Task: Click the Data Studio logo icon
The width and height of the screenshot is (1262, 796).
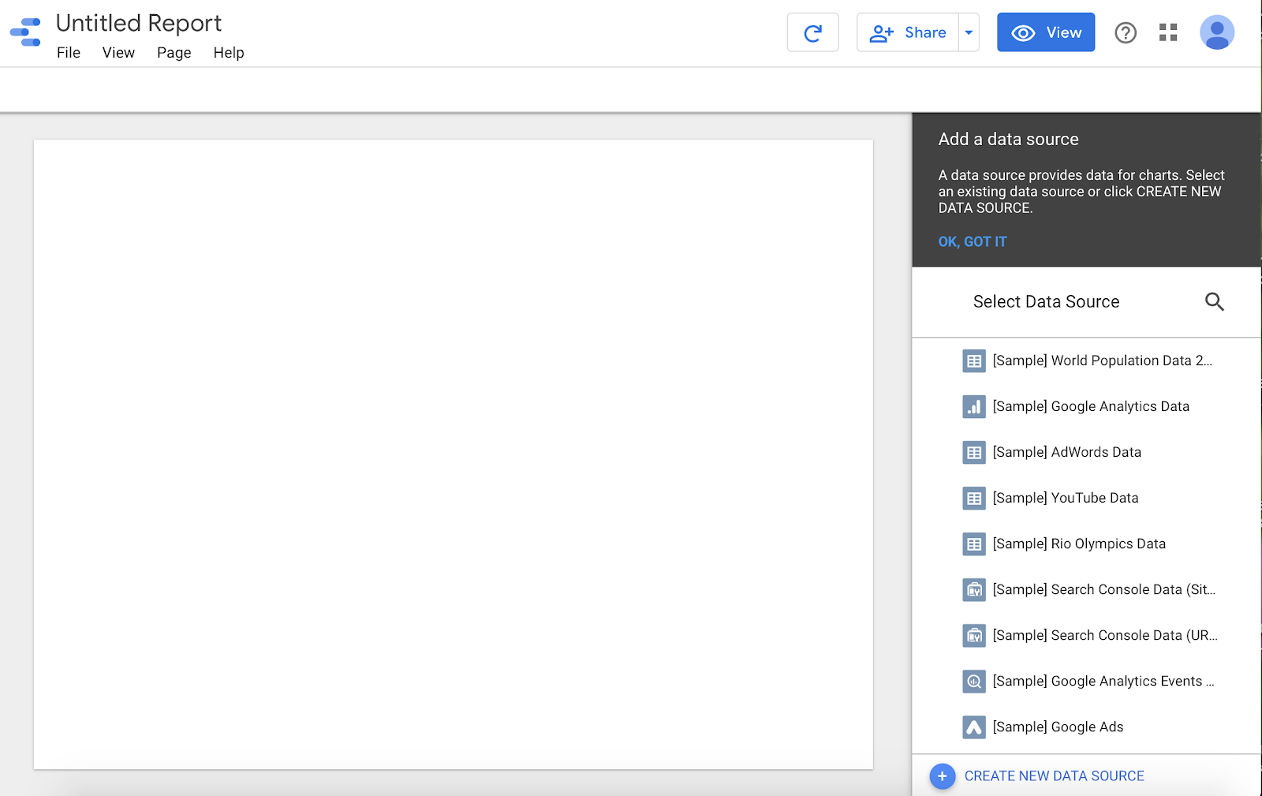Action: tap(25, 32)
